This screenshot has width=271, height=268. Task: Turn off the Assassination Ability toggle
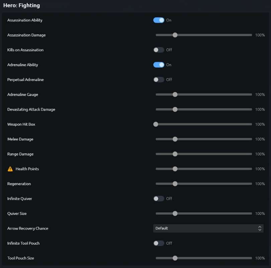tap(159, 20)
